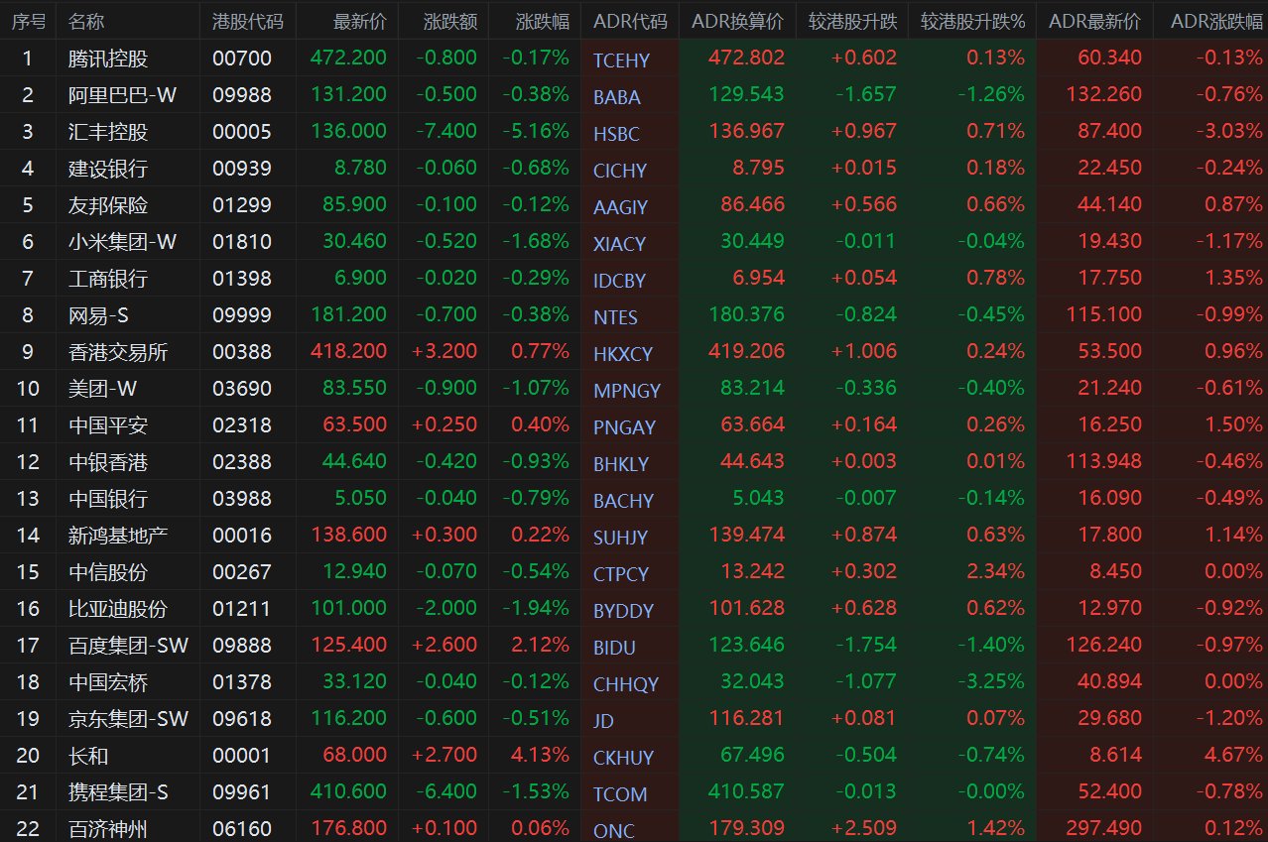Open the 汇丰控股 row
1268x842 pixels.
634,132
